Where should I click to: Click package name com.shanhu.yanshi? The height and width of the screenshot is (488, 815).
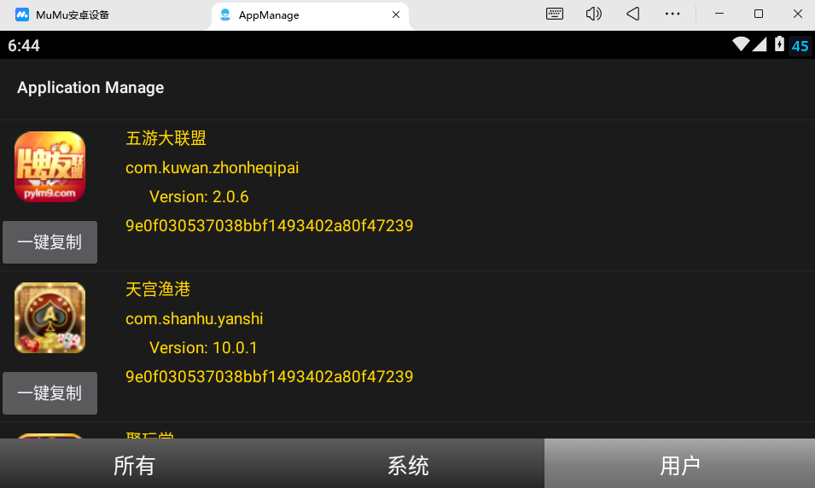(194, 319)
